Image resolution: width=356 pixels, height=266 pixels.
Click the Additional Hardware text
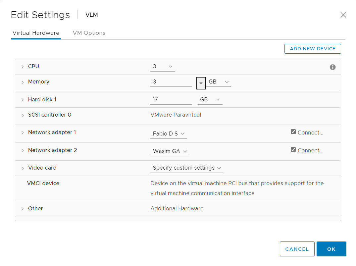[177, 209]
